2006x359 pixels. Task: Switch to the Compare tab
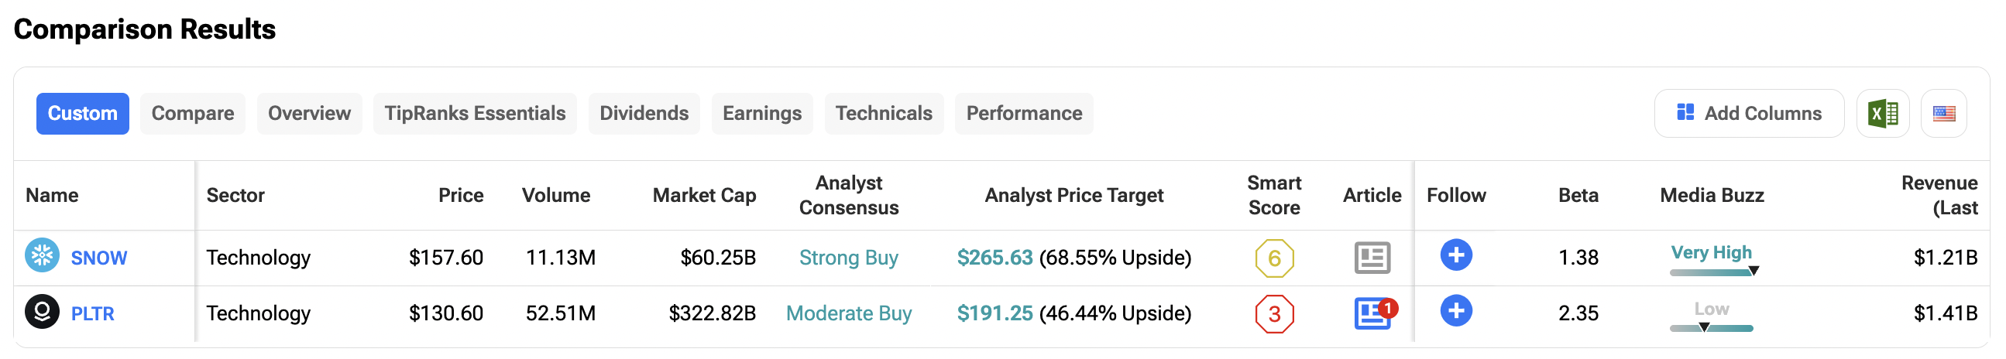coord(192,114)
